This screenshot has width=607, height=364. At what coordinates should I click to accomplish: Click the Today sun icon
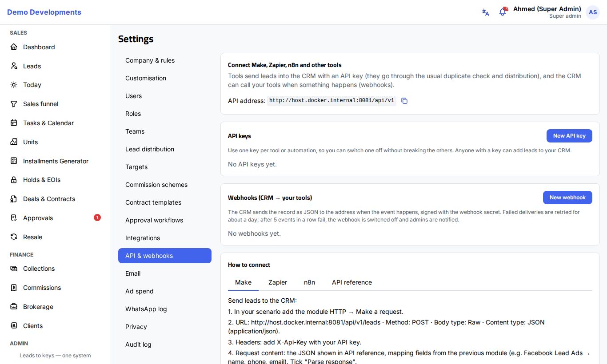tap(14, 85)
